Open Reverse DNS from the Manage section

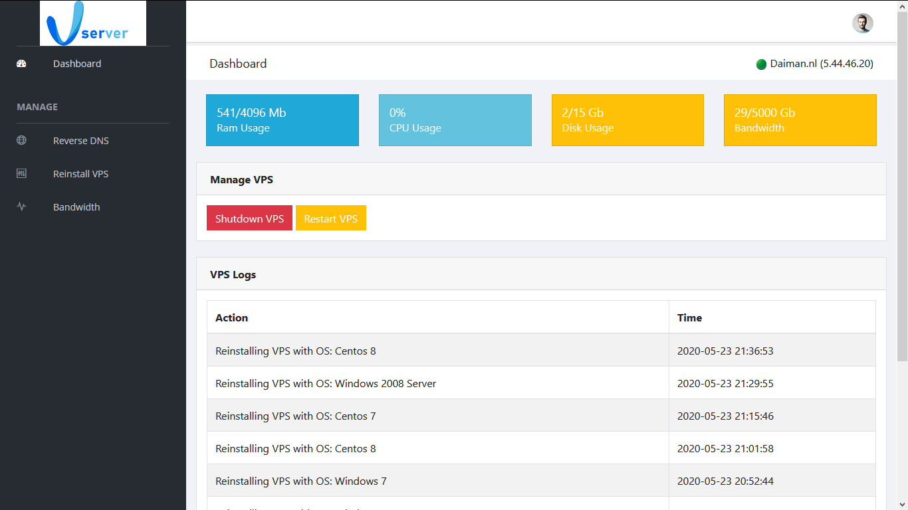[80, 140]
